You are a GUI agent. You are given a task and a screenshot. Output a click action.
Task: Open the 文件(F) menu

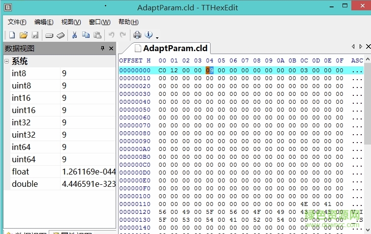[x=17, y=22]
